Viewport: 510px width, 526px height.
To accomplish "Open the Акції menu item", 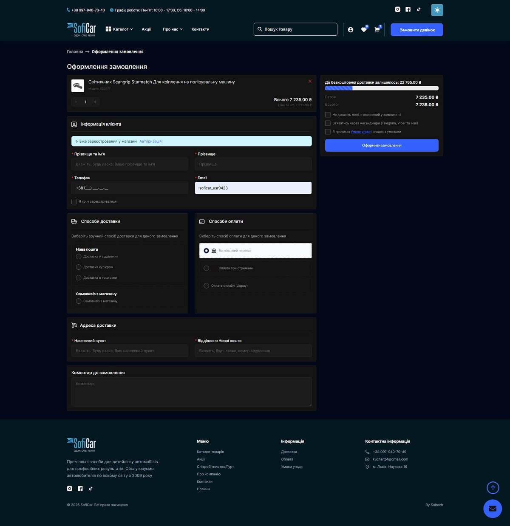I will (147, 29).
